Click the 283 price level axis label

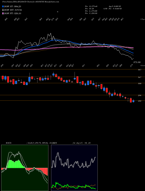[139, 101]
